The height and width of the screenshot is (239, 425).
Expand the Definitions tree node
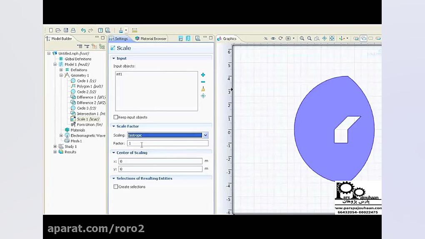click(x=61, y=70)
